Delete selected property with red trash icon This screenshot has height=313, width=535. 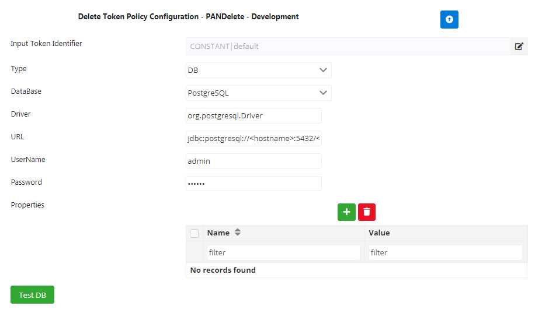[367, 212]
